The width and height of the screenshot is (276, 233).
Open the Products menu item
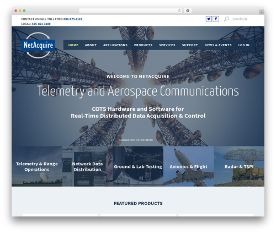(143, 45)
